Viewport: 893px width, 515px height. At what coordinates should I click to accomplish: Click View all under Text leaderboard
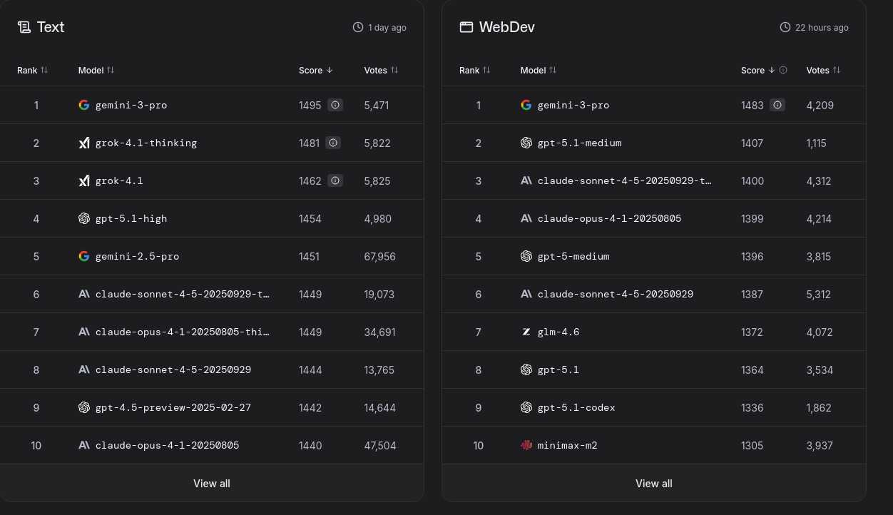coord(212,483)
